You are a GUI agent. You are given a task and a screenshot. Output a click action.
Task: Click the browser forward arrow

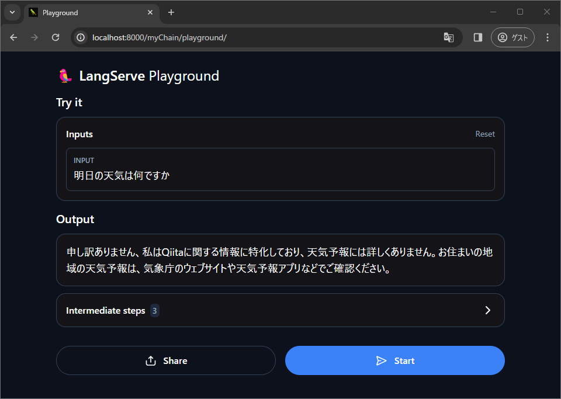tap(34, 37)
